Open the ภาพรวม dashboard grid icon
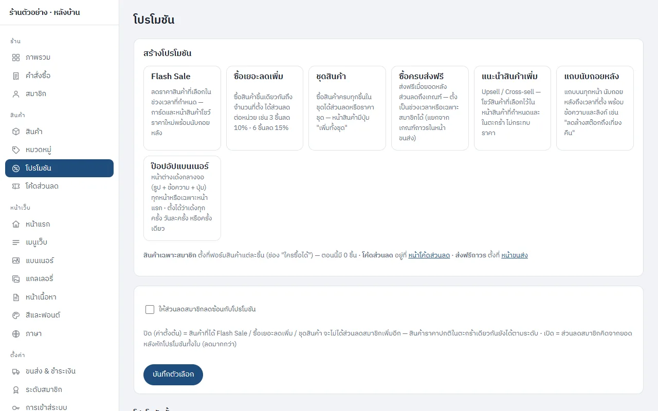Screen dimensions: 658x411 coord(16,57)
